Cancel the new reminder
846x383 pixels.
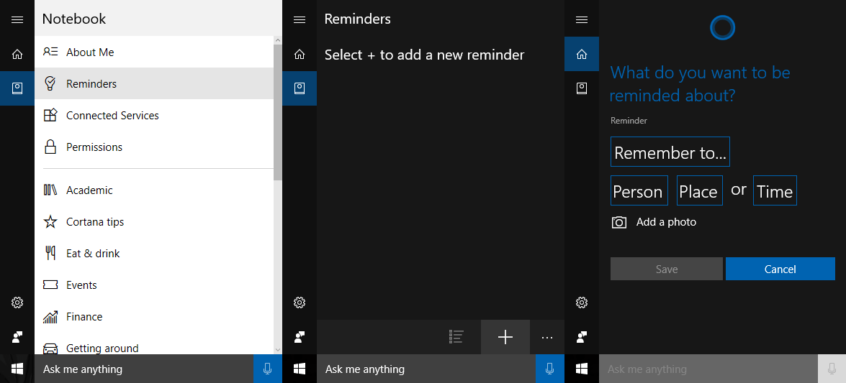[780, 269]
